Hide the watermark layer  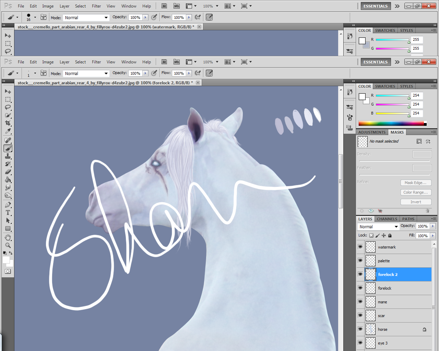[x=360, y=247]
